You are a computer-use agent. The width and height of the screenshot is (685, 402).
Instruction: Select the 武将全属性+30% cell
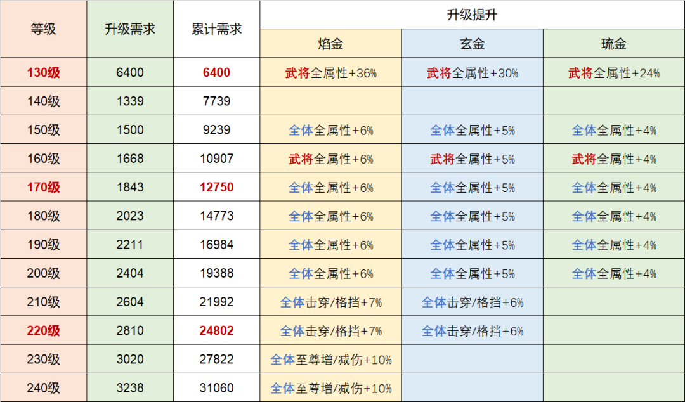point(473,72)
